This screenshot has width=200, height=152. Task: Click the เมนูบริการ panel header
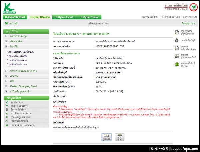click(26, 31)
